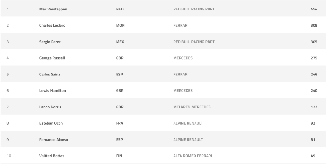Viewport: 326px width, 164px height.
Task: Select MERCEDES team in Russell's row
Action: pos(183,58)
